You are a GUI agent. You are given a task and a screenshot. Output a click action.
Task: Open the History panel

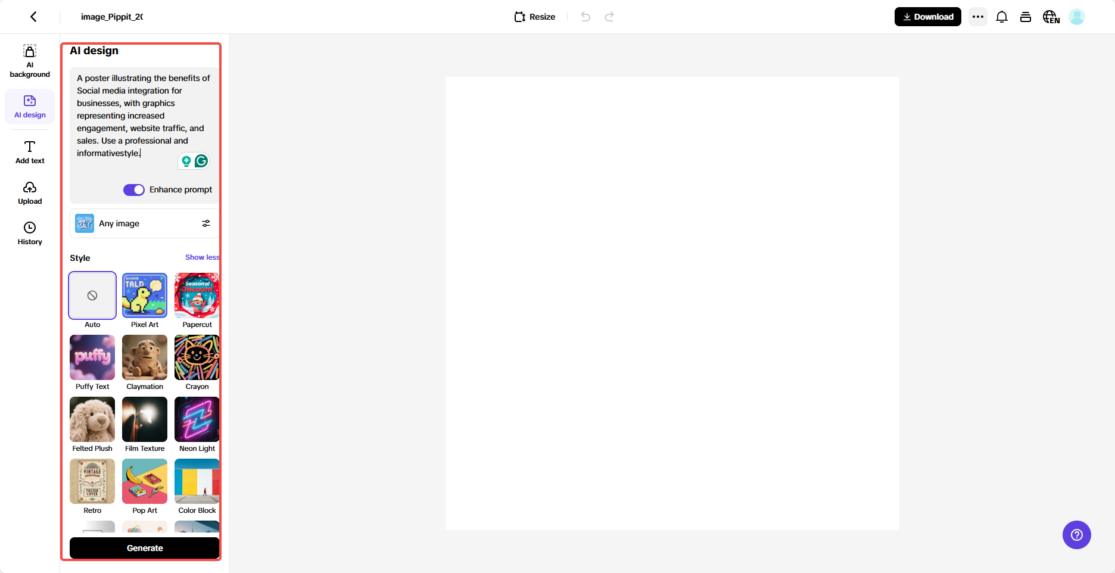click(30, 233)
